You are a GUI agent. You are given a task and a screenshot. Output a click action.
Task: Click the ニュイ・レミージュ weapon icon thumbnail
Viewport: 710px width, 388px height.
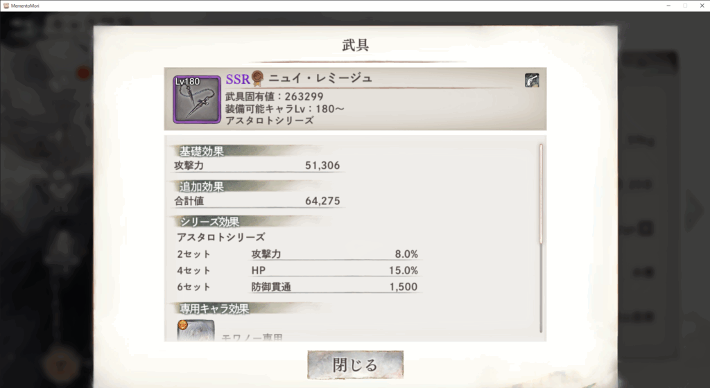click(x=197, y=100)
